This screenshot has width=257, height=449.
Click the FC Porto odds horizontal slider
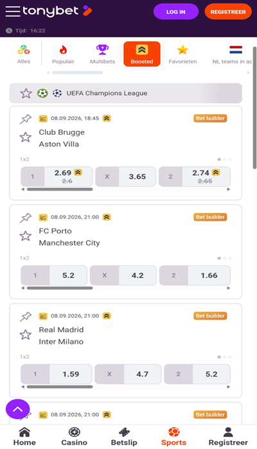pos(60,288)
